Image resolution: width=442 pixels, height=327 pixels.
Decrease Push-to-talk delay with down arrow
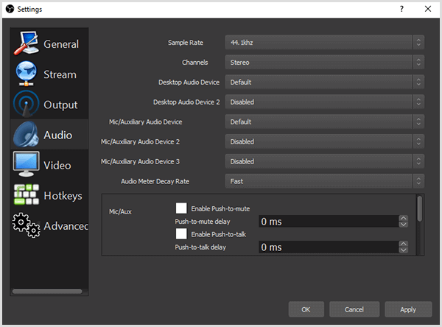coord(404,250)
